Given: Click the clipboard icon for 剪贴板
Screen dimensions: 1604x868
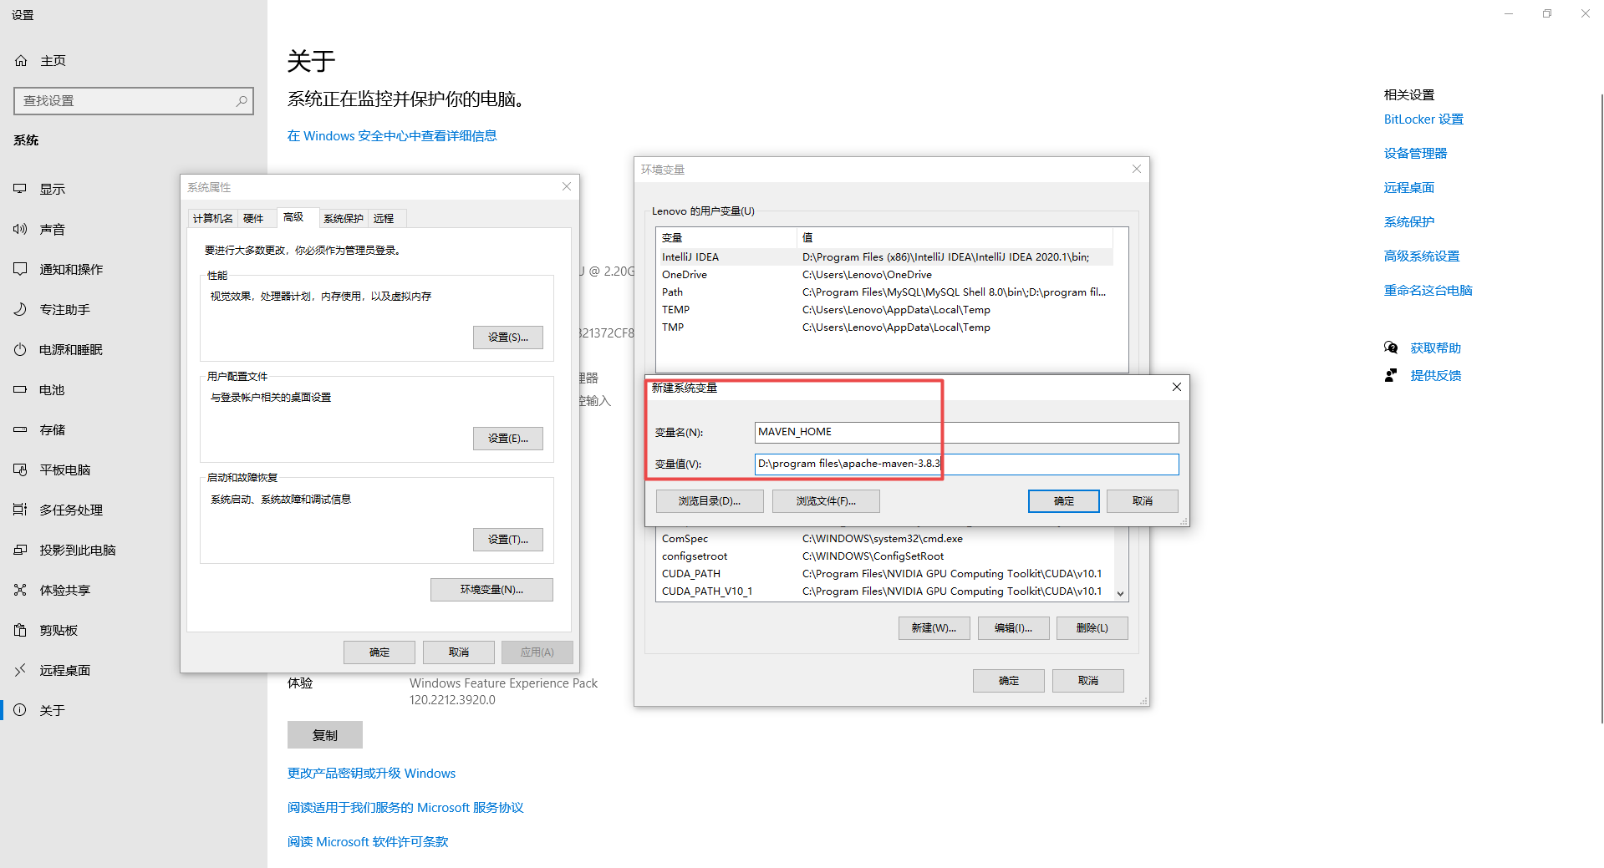Looking at the screenshot, I should point(20,630).
